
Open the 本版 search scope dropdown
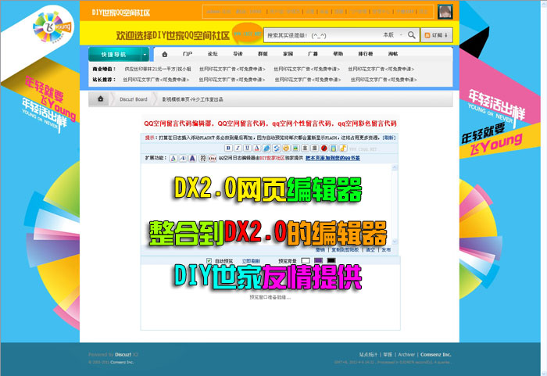pos(392,35)
